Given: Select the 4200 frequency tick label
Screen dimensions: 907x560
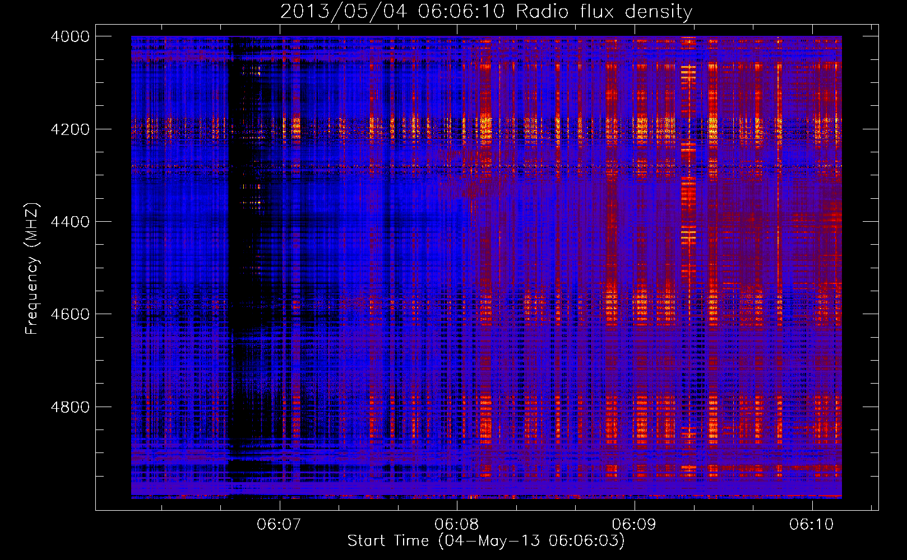Looking at the screenshot, I should point(70,129).
